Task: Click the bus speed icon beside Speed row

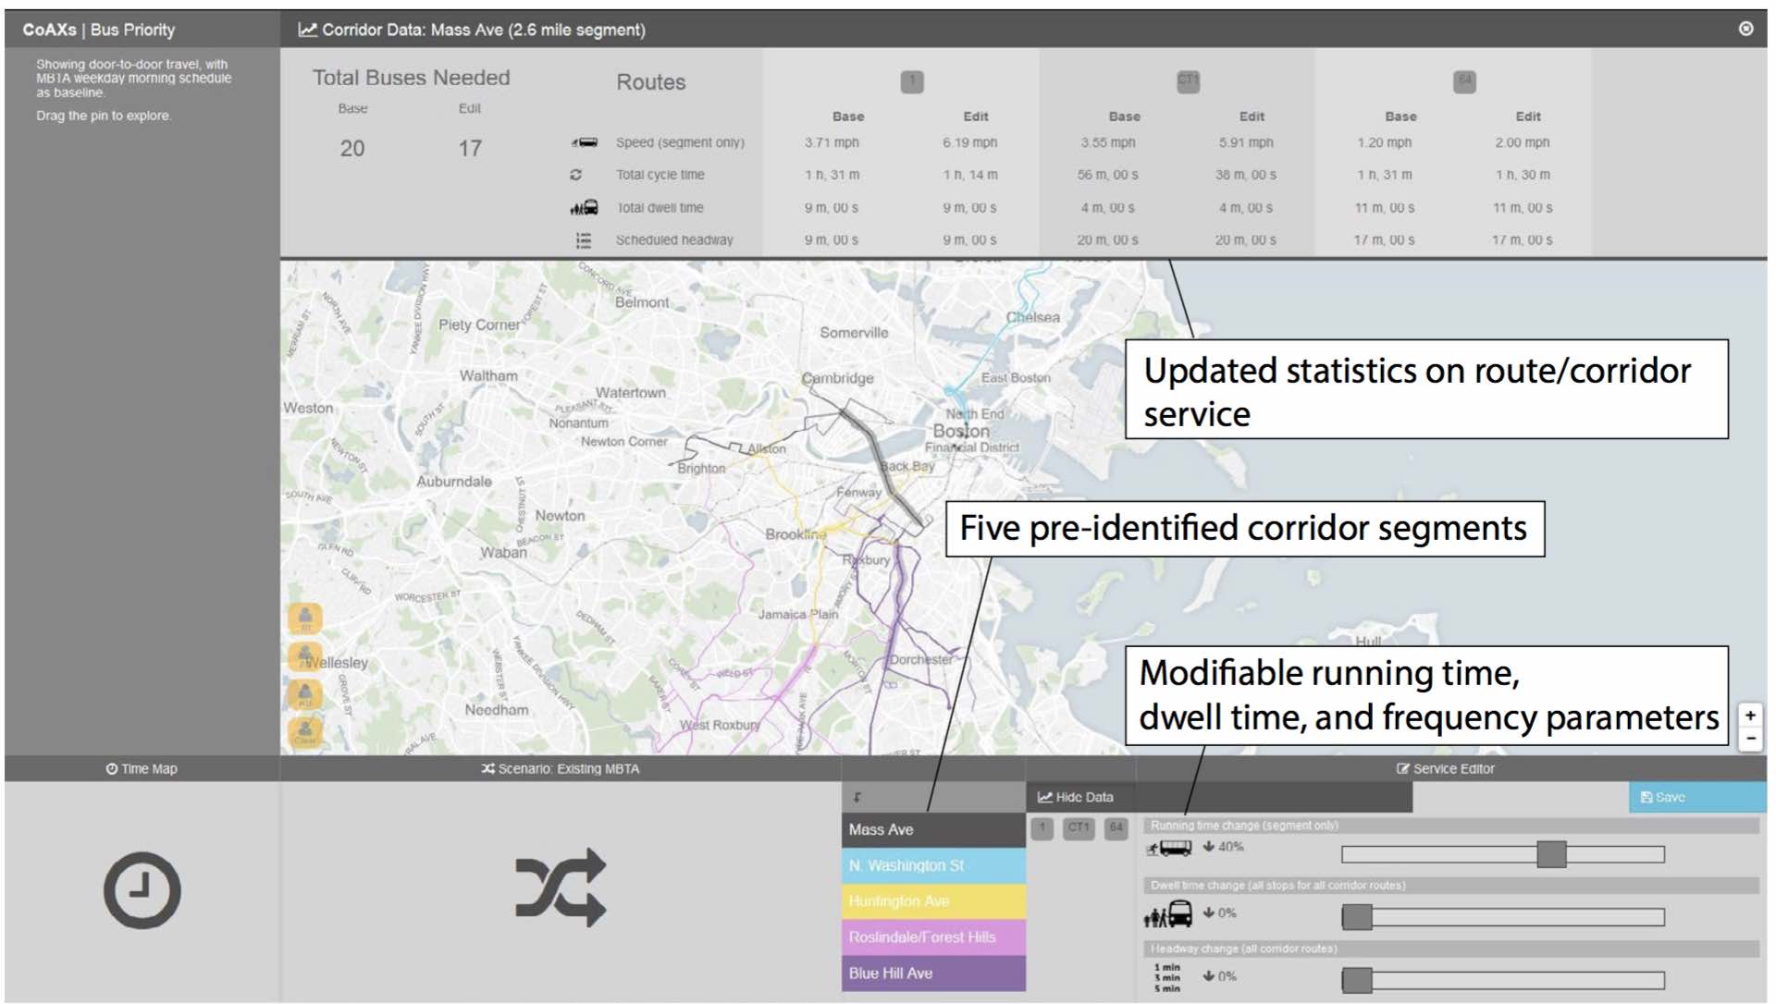Action: [585, 142]
